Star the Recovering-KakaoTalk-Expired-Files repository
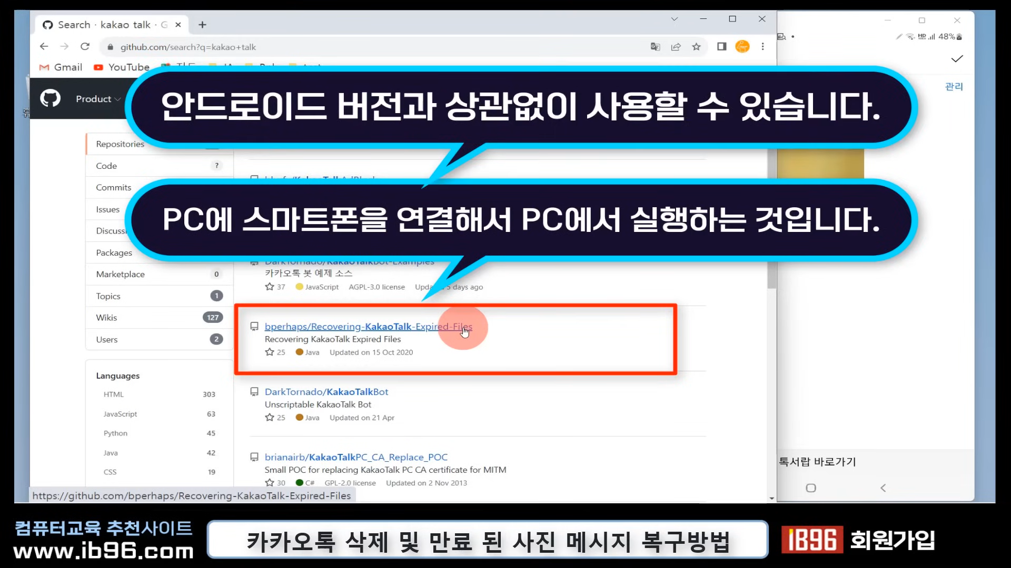The width and height of the screenshot is (1011, 568). (270, 352)
